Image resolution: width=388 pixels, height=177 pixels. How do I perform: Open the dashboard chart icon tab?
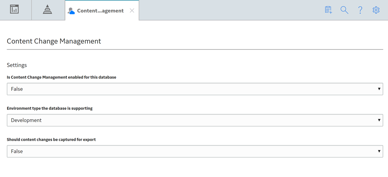point(14,9)
